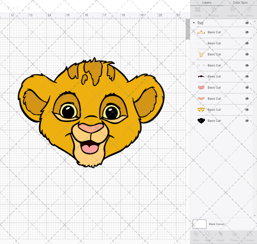
Task: Collapse the Syg layer group
Action: coord(193,23)
